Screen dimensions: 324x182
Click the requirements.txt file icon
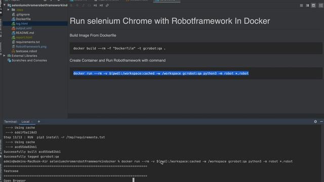pos(13,42)
